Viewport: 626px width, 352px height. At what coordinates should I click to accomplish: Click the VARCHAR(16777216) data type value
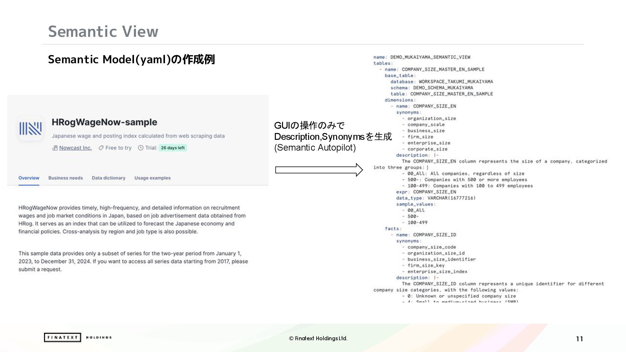click(x=452, y=198)
